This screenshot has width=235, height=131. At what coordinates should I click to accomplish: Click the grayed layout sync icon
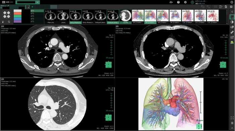pos(203,7)
